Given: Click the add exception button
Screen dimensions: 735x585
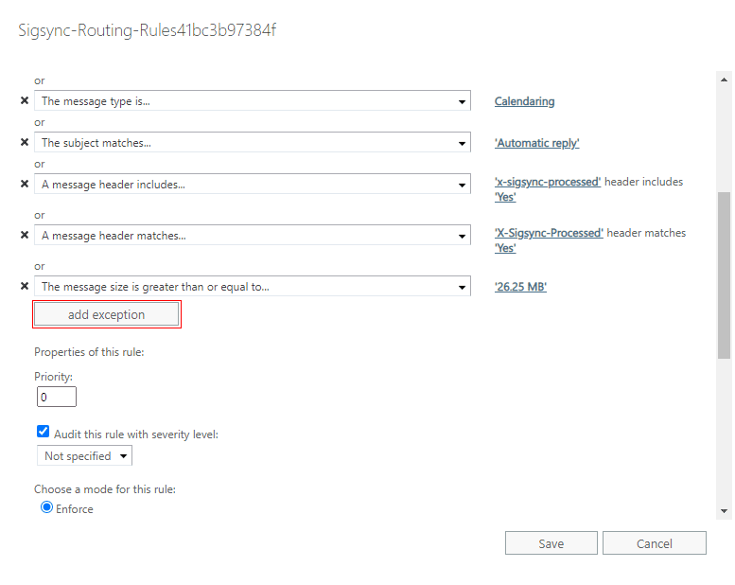Looking at the screenshot, I should 106,314.
